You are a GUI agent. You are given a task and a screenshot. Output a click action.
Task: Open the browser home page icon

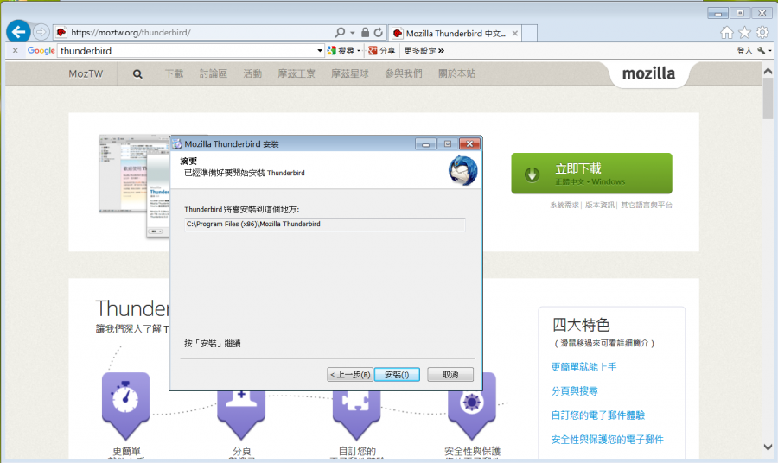tap(726, 33)
